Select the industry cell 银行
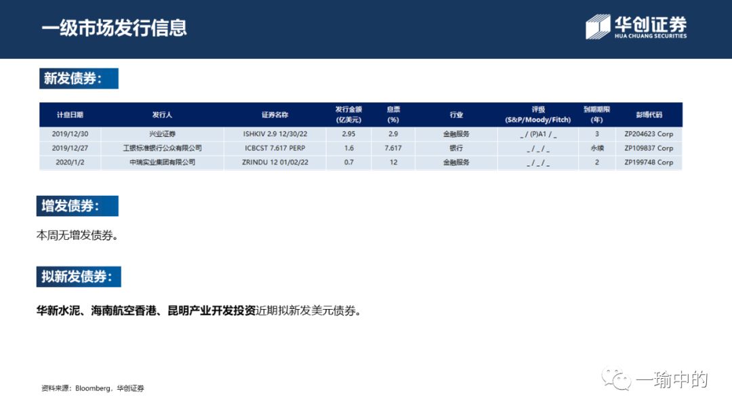The width and height of the screenshot is (732, 412). click(x=456, y=148)
